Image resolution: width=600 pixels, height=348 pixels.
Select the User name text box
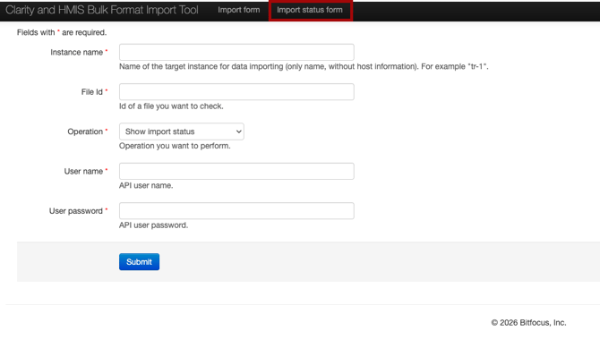tap(236, 172)
